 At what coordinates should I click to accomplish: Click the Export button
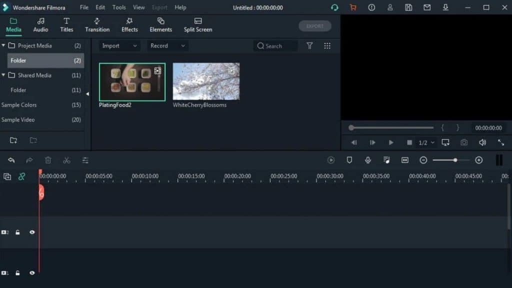[314, 25]
